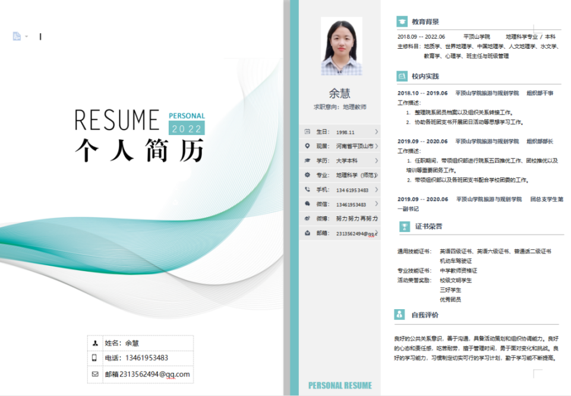This screenshot has height=396, width=571.
Task: Click the location pin icon beside 现居
Action: (307, 146)
